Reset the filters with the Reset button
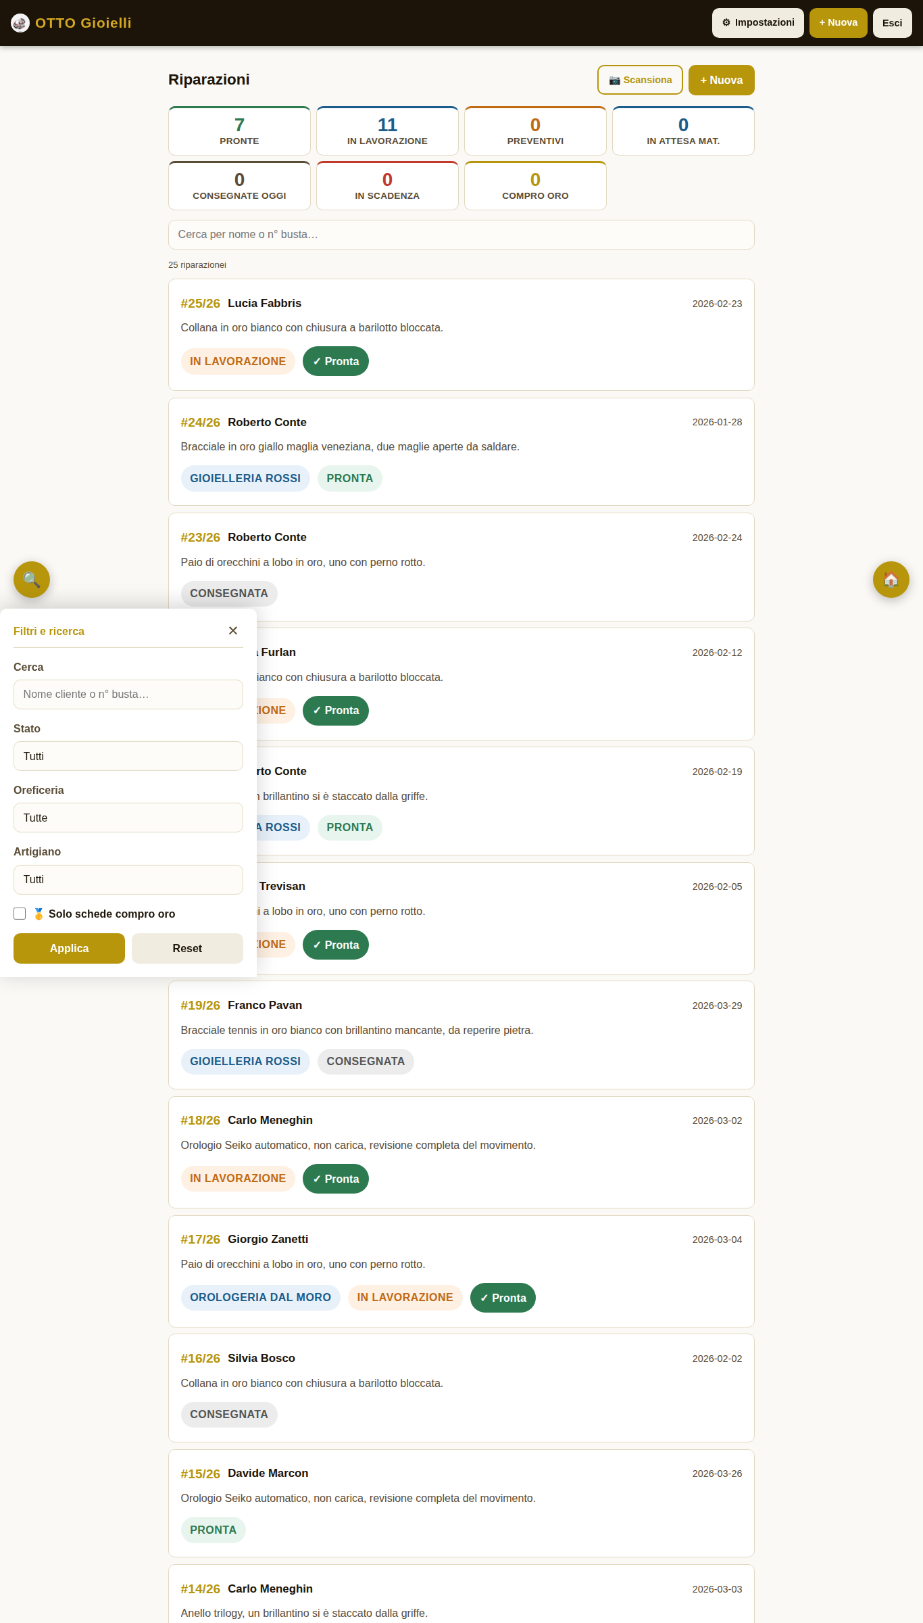Image resolution: width=923 pixels, height=1623 pixels. tap(186, 948)
